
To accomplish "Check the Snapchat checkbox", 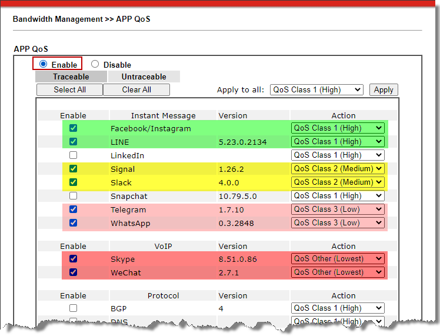I will tap(74, 195).
